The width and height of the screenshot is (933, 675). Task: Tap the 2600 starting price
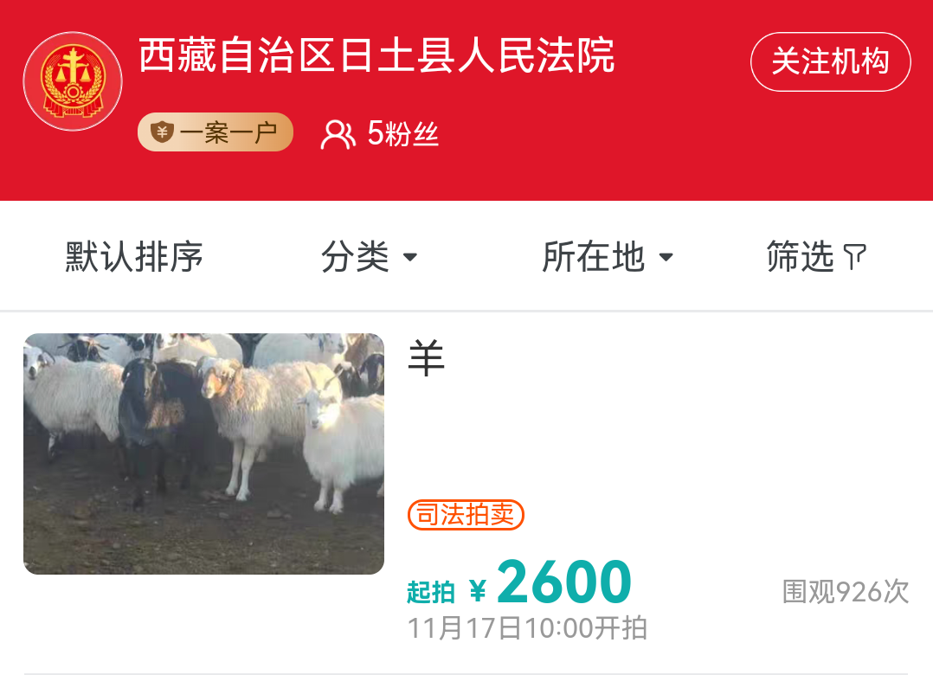pos(563,582)
